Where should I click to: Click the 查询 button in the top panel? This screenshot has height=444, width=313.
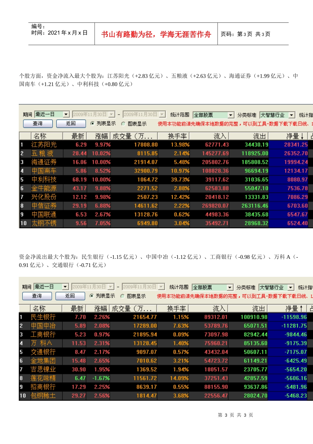click(x=38, y=124)
